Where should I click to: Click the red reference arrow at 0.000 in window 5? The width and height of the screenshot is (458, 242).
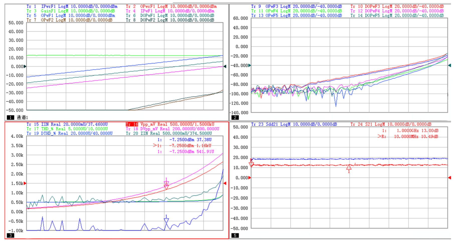pos(249,178)
